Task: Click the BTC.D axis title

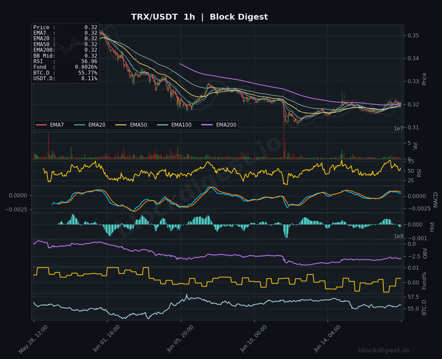Action: [x=424, y=307]
